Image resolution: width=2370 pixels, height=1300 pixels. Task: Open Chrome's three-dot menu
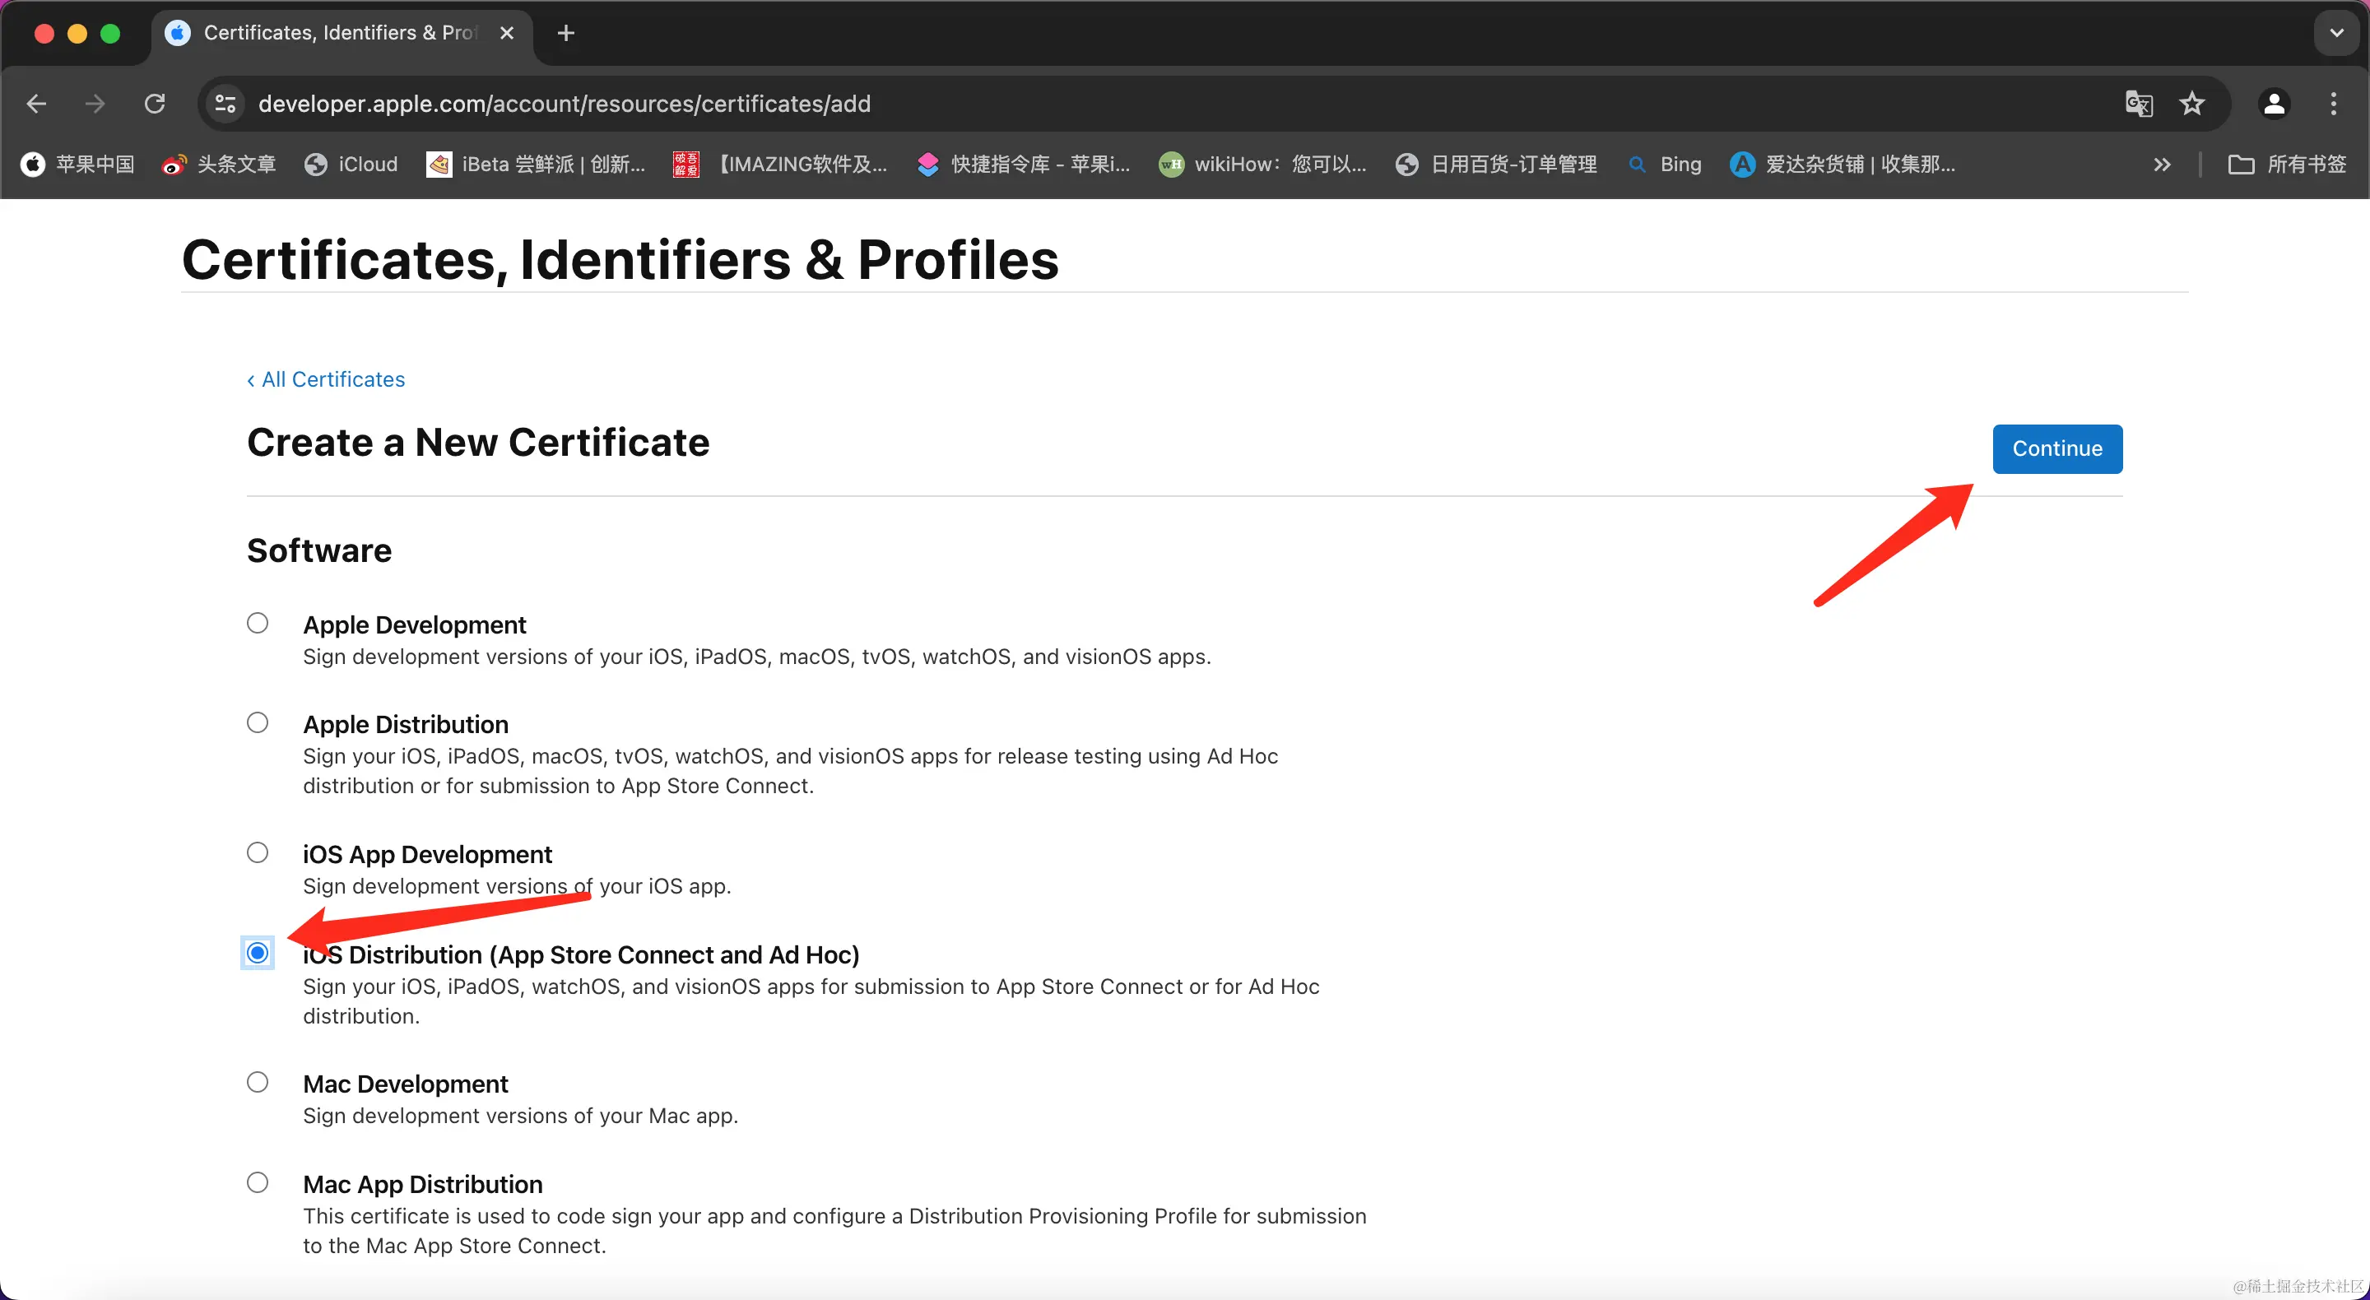(x=2333, y=104)
